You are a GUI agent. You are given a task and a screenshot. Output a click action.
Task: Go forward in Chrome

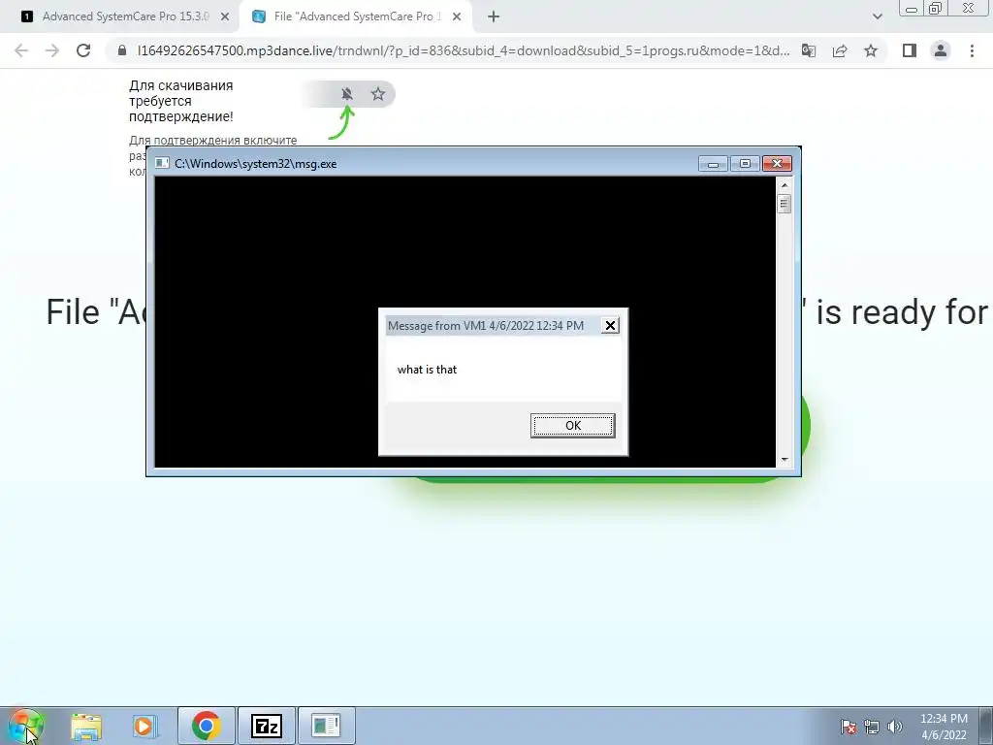[x=52, y=50]
